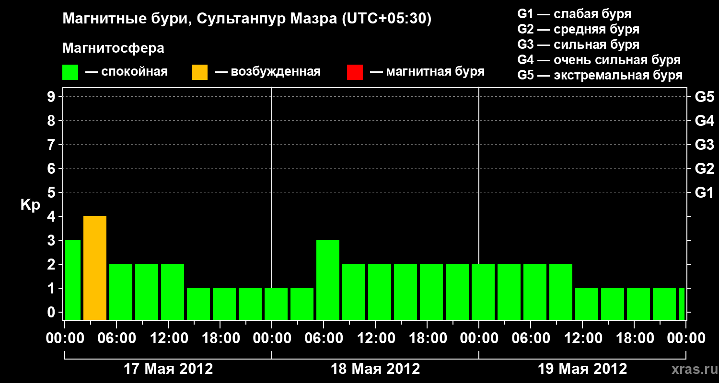This screenshot has width=719, height=383.
Task: Click the value 2 on the Kp axis
Action: point(52,264)
